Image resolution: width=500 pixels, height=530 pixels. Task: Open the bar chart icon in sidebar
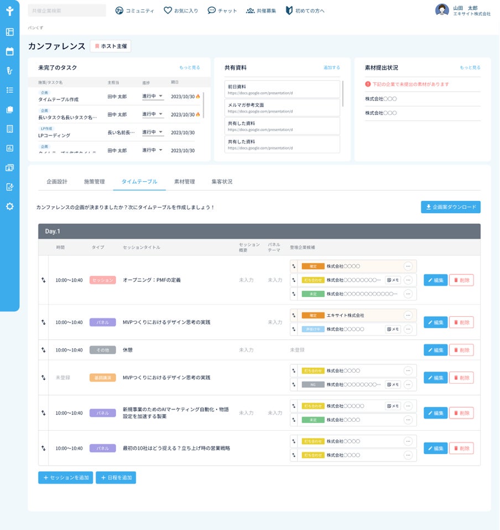point(10,148)
